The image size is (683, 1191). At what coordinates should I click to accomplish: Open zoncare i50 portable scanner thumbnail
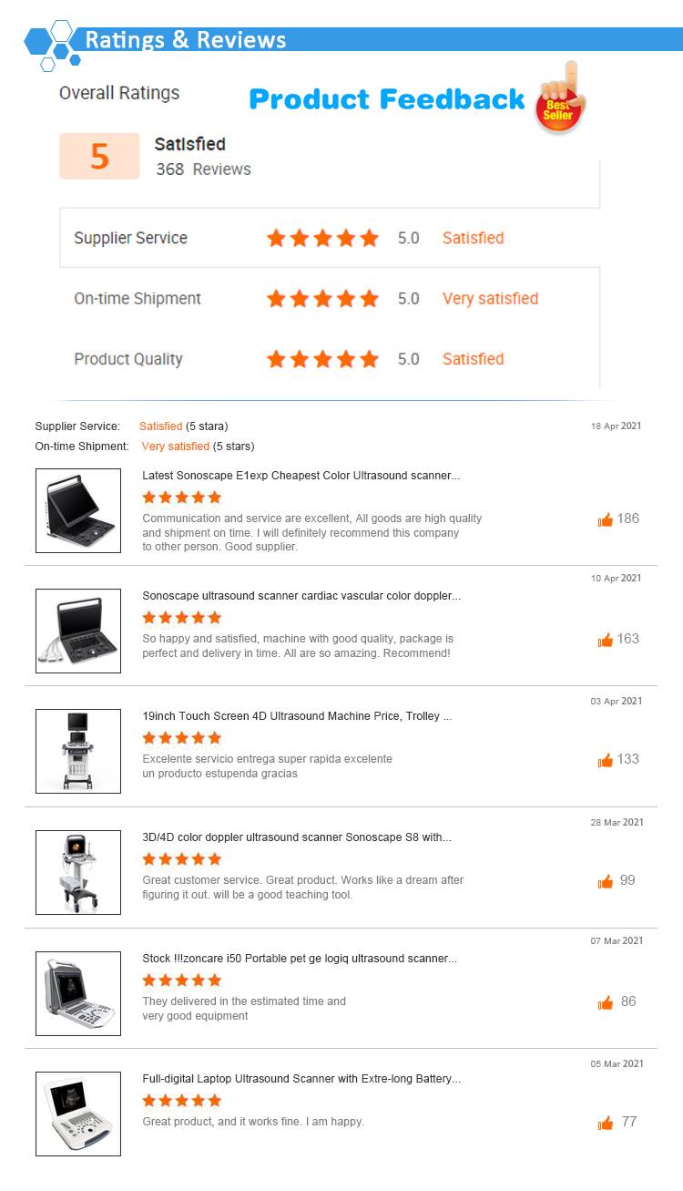pyautogui.click(x=78, y=993)
